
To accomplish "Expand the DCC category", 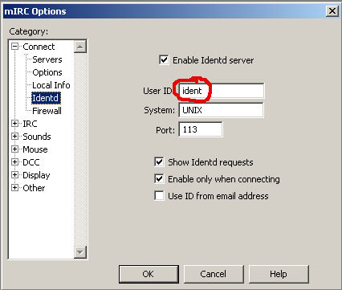I will click(x=15, y=162).
